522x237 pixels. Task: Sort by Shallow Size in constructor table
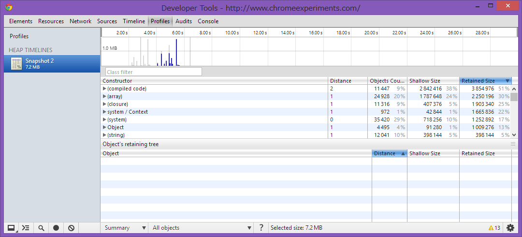point(433,81)
